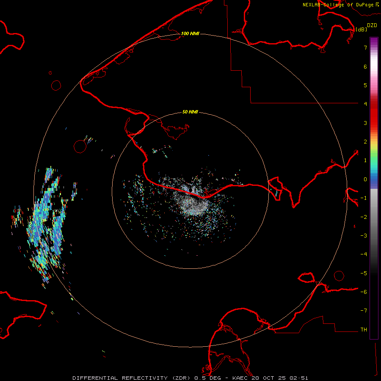
Task: Click the -5 value on the color scale
Action: (364, 273)
